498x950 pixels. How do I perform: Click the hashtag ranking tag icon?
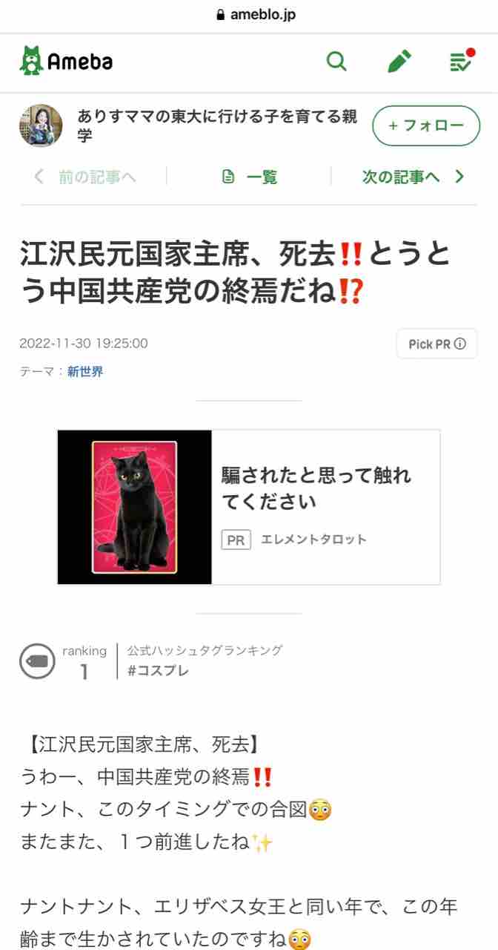click(x=37, y=661)
